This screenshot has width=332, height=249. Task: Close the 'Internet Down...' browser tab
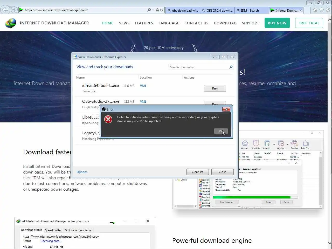coord(301,10)
